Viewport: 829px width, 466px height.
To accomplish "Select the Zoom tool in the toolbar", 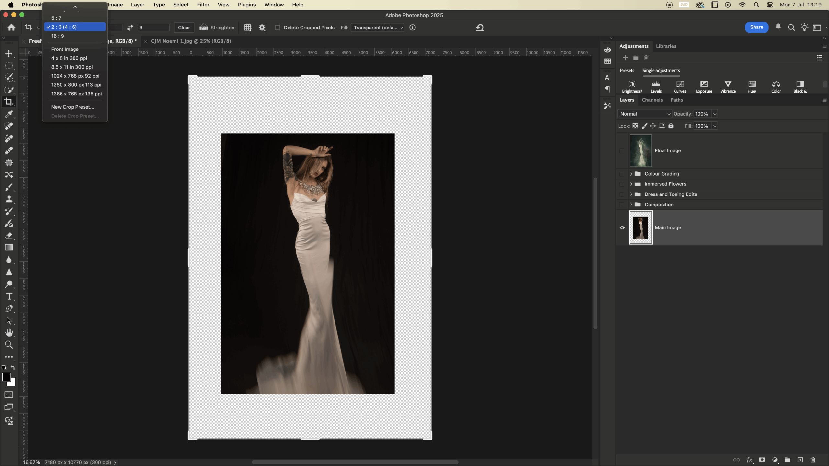I will pos(9,345).
